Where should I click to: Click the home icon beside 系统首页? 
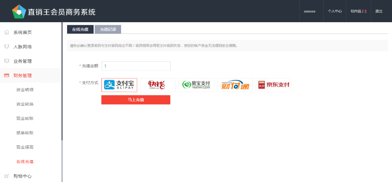point(7,32)
